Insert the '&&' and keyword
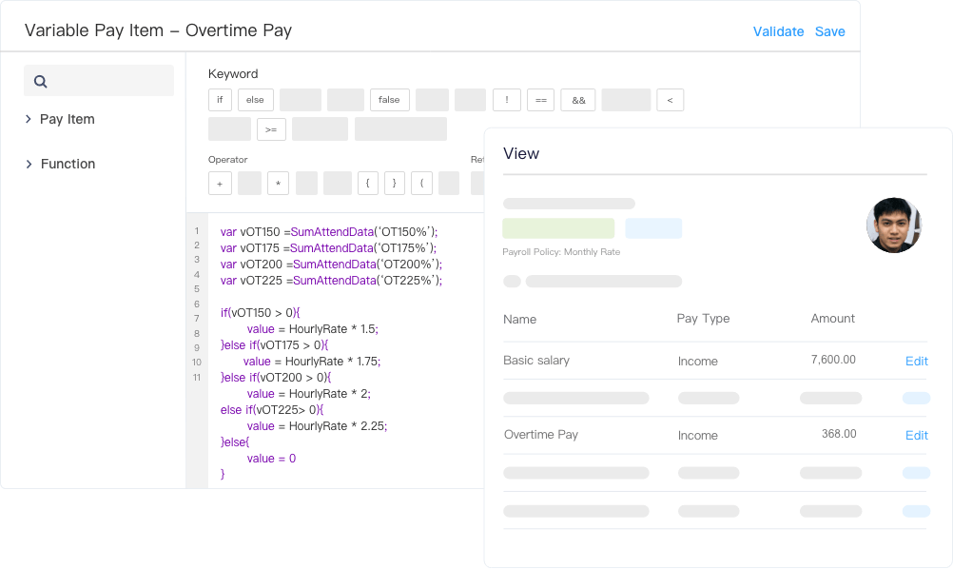Screen dimensions: 953x569 [x=578, y=100]
